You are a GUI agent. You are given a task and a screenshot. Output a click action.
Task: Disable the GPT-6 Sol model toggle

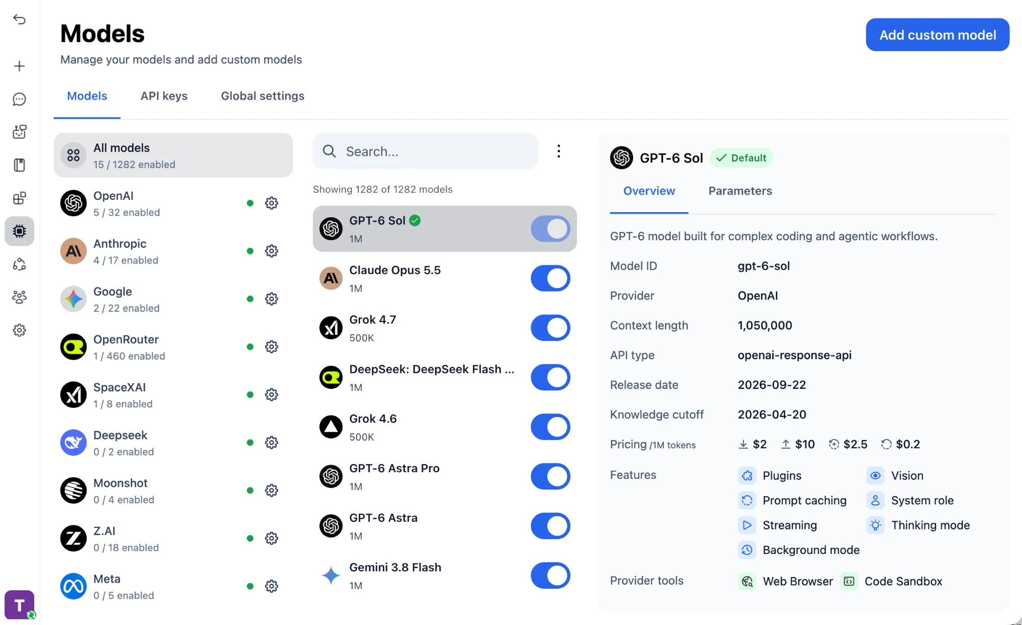(550, 229)
